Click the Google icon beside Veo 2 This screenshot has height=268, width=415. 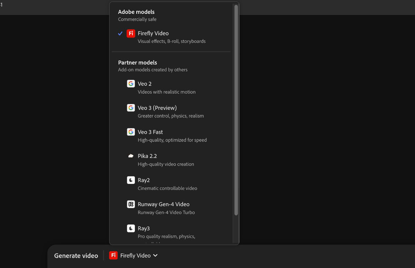(x=131, y=84)
